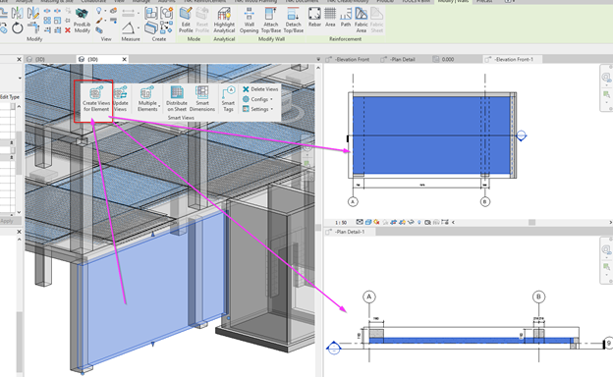Select the Path reinforcement tool

[x=346, y=18]
